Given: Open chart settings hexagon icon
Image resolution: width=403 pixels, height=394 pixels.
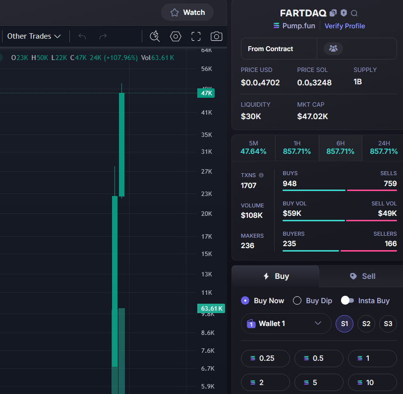Looking at the screenshot, I should click(175, 36).
